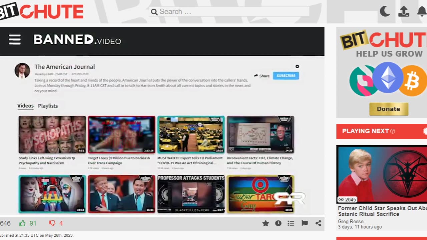427x240 pixels.
Task: Click the Ethereum donation icon
Action: 388,78
